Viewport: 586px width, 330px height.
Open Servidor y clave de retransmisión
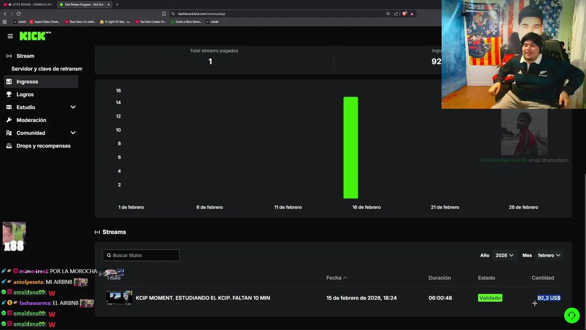point(47,69)
